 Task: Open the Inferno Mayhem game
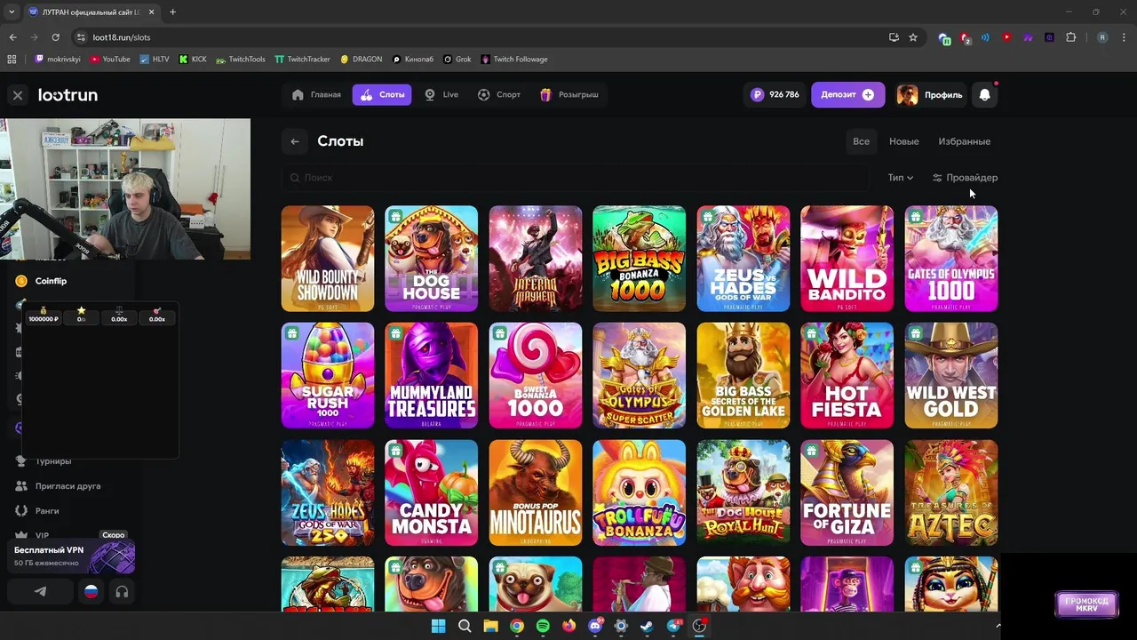coord(536,259)
